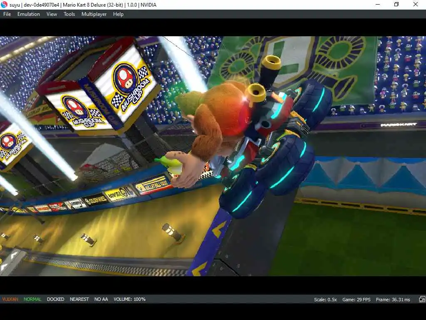Image resolution: width=426 pixels, height=320 pixels.
Task: Restore down the suyu window
Action: [396, 5]
